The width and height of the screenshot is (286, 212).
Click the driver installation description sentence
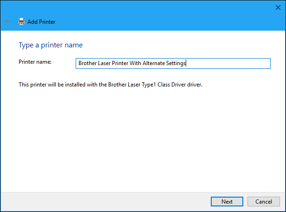(x=110, y=85)
